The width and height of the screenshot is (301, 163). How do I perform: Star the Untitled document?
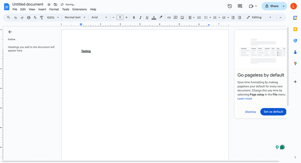pos(49,4)
